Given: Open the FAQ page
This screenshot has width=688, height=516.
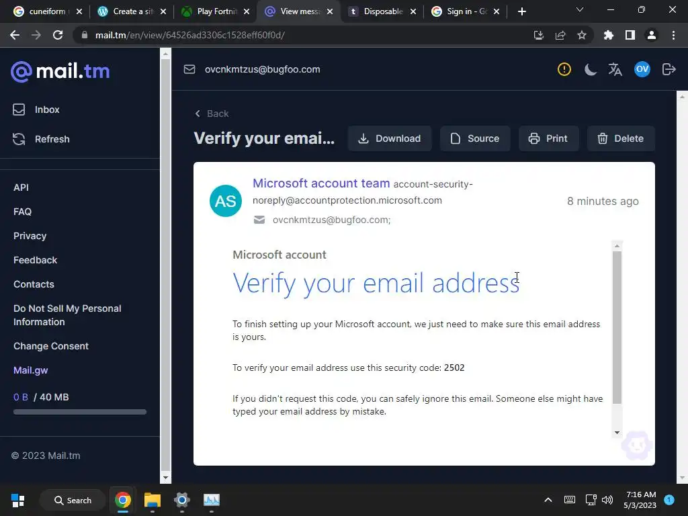Looking at the screenshot, I should (x=22, y=212).
